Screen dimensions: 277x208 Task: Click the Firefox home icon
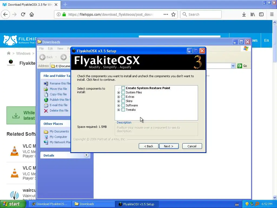pyautogui.click(x=32, y=14)
